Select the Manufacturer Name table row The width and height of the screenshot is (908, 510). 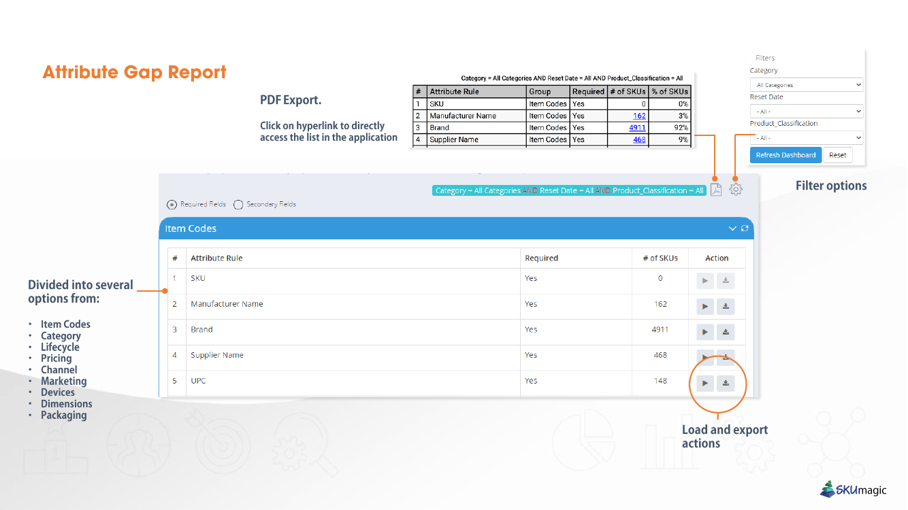(457, 307)
